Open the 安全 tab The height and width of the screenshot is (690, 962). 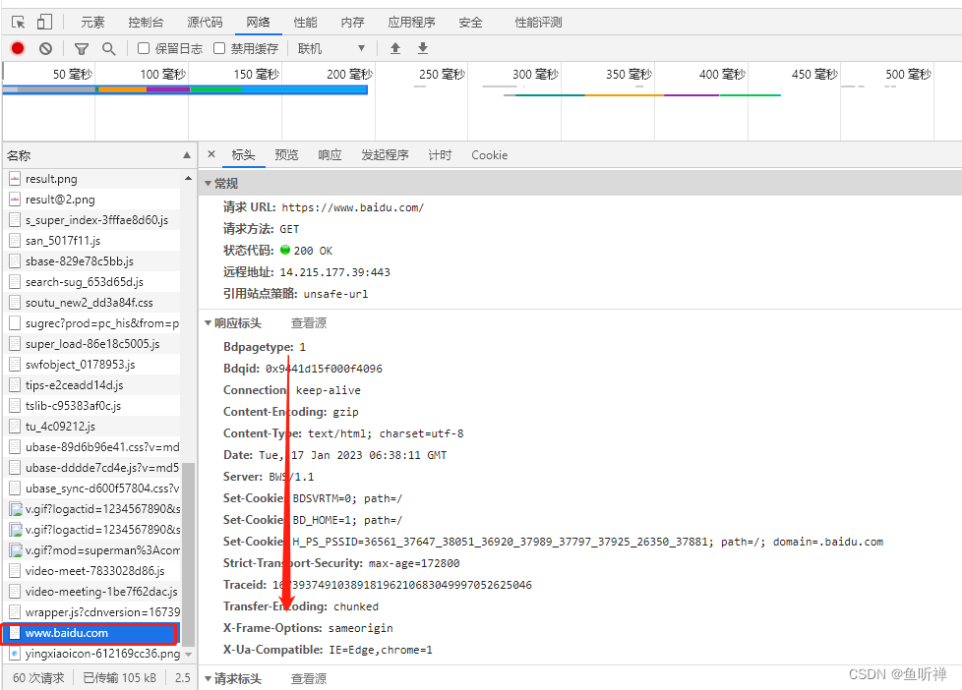pyautogui.click(x=470, y=23)
